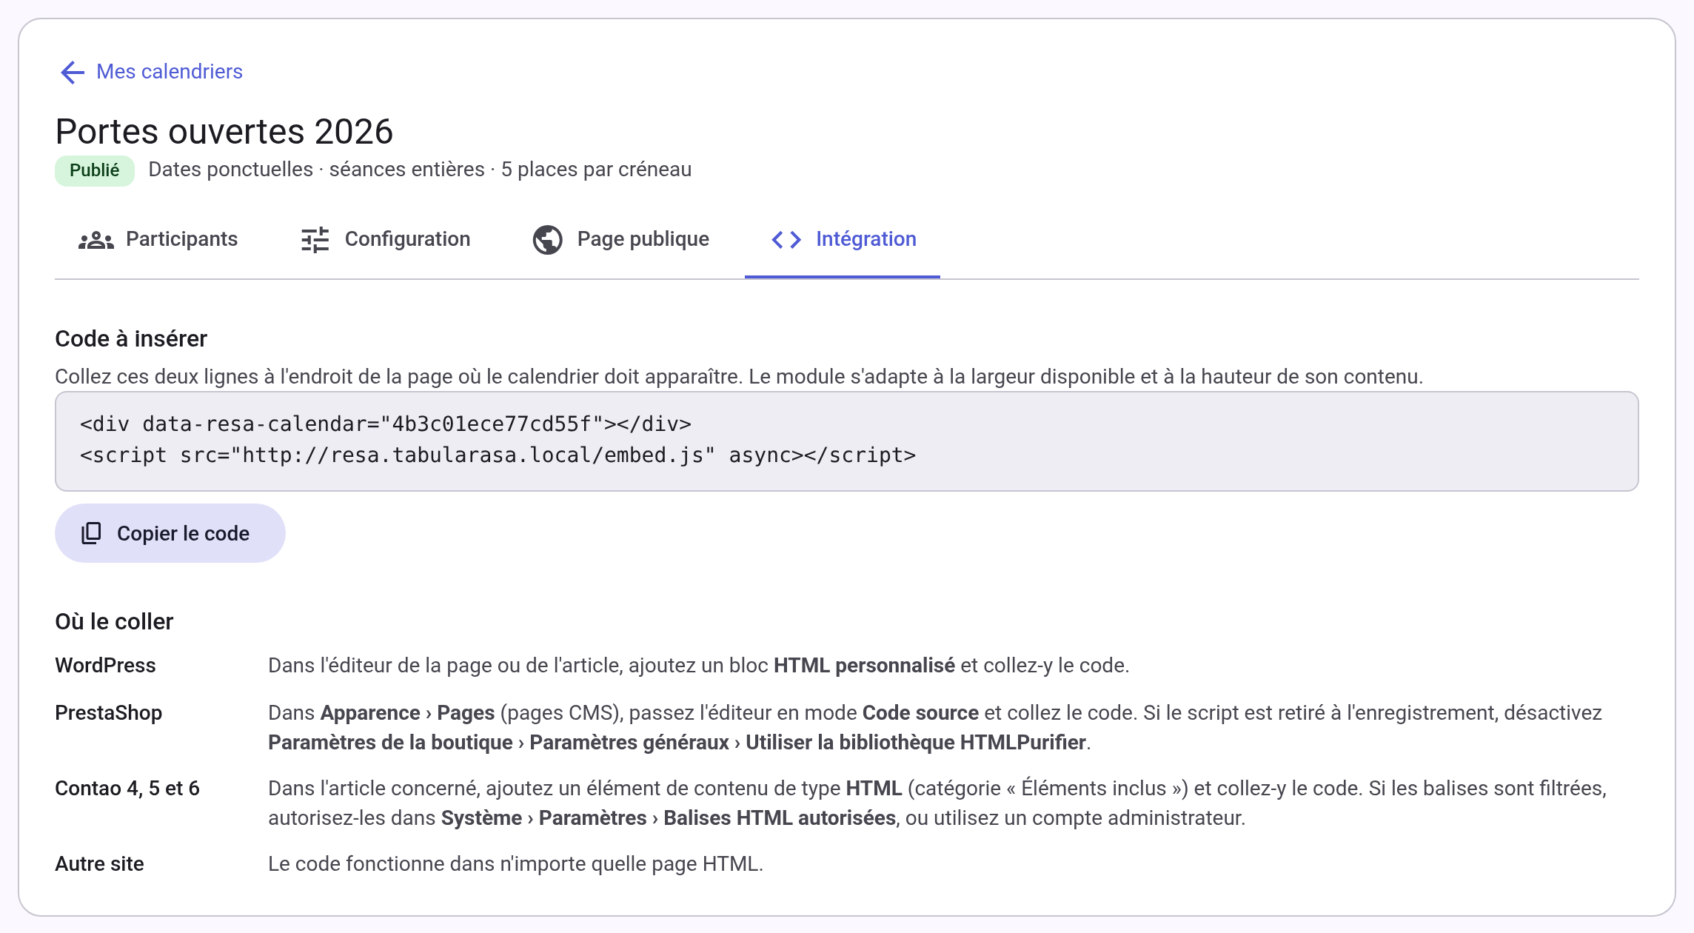Click the WordPress row label
This screenshot has height=933, width=1694.
pyautogui.click(x=105, y=665)
